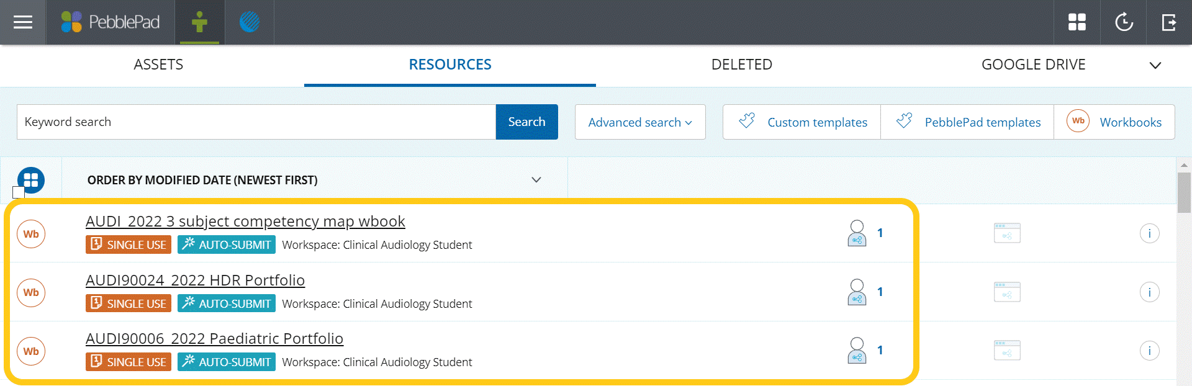Image resolution: width=1192 pixels, height=386 pixels.
Task: Open AUDI90024_2022 HDR Portfolio link
Action: coord(195,280)
